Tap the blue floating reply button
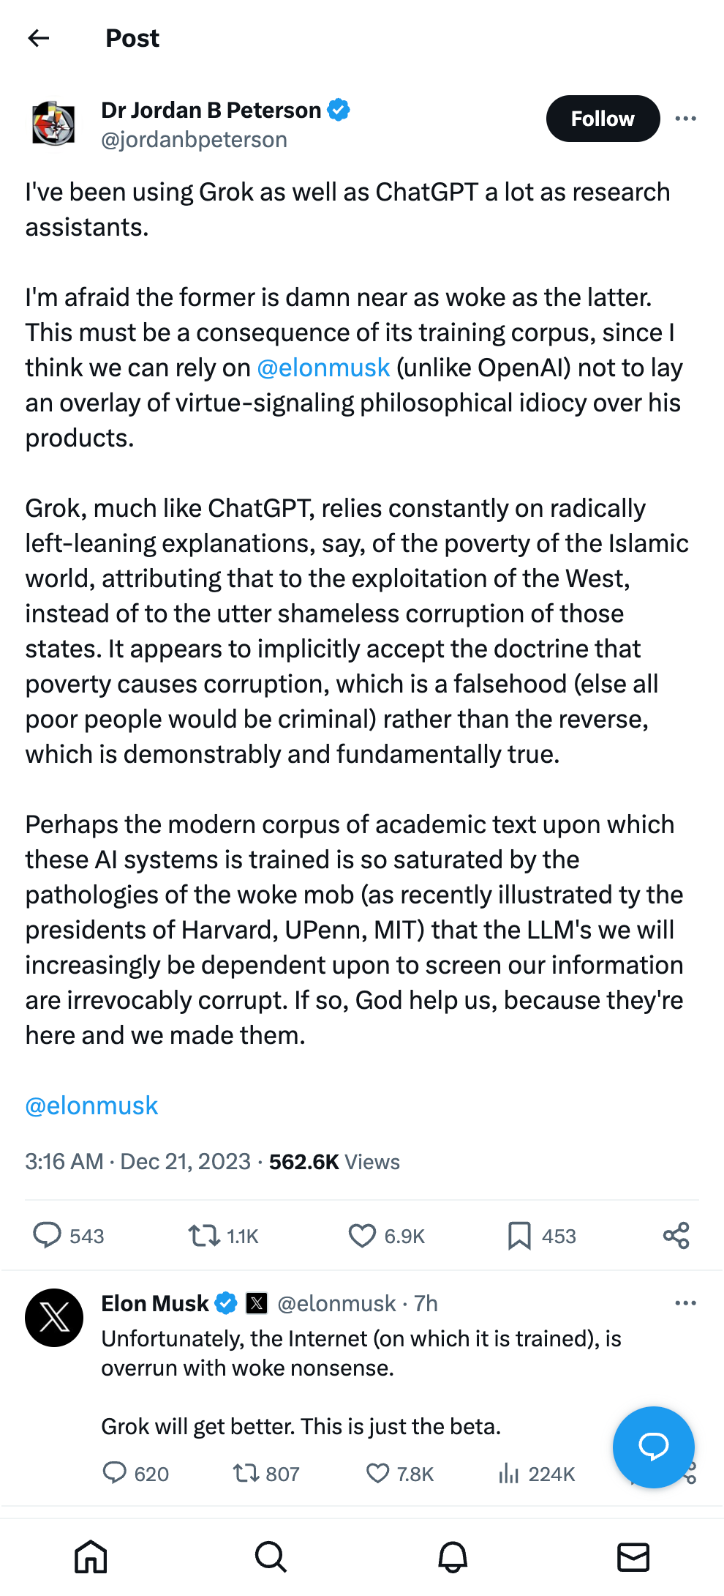Image resolution: width=724 pixels, height=1596 pixels. click(653, 1447)
